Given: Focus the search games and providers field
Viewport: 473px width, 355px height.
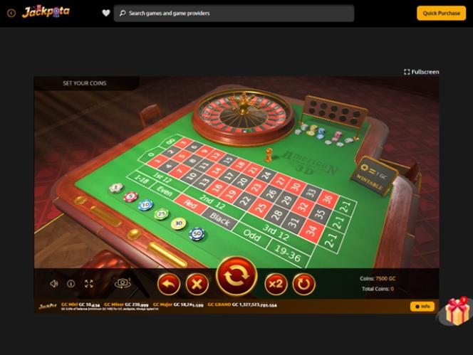Looking at the screenshot, I should 234,14.
